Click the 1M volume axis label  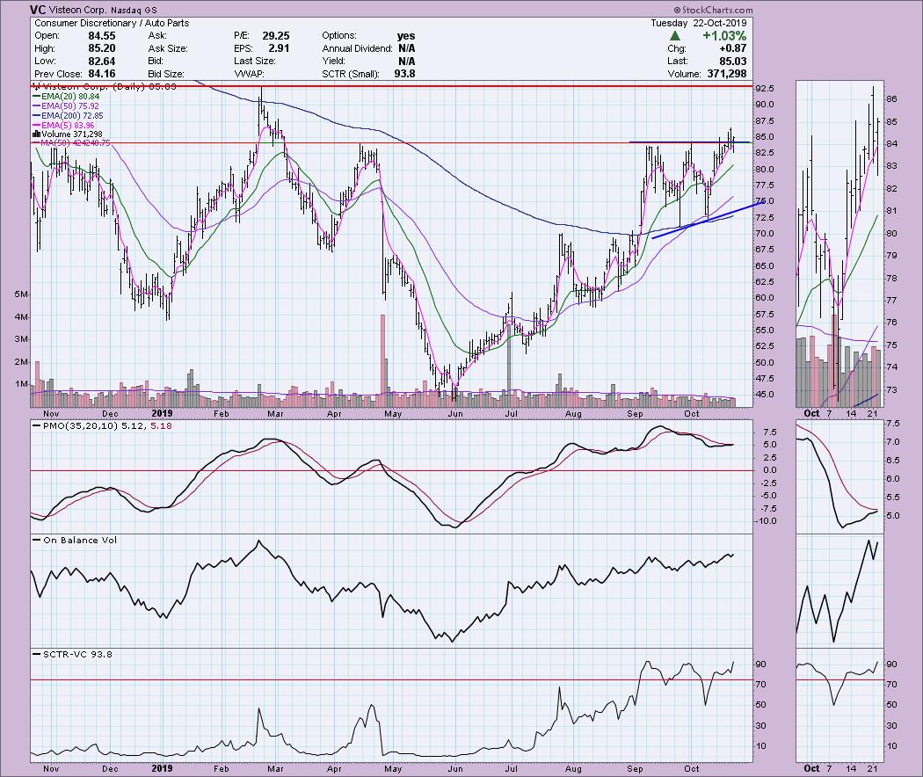(20, 384)
